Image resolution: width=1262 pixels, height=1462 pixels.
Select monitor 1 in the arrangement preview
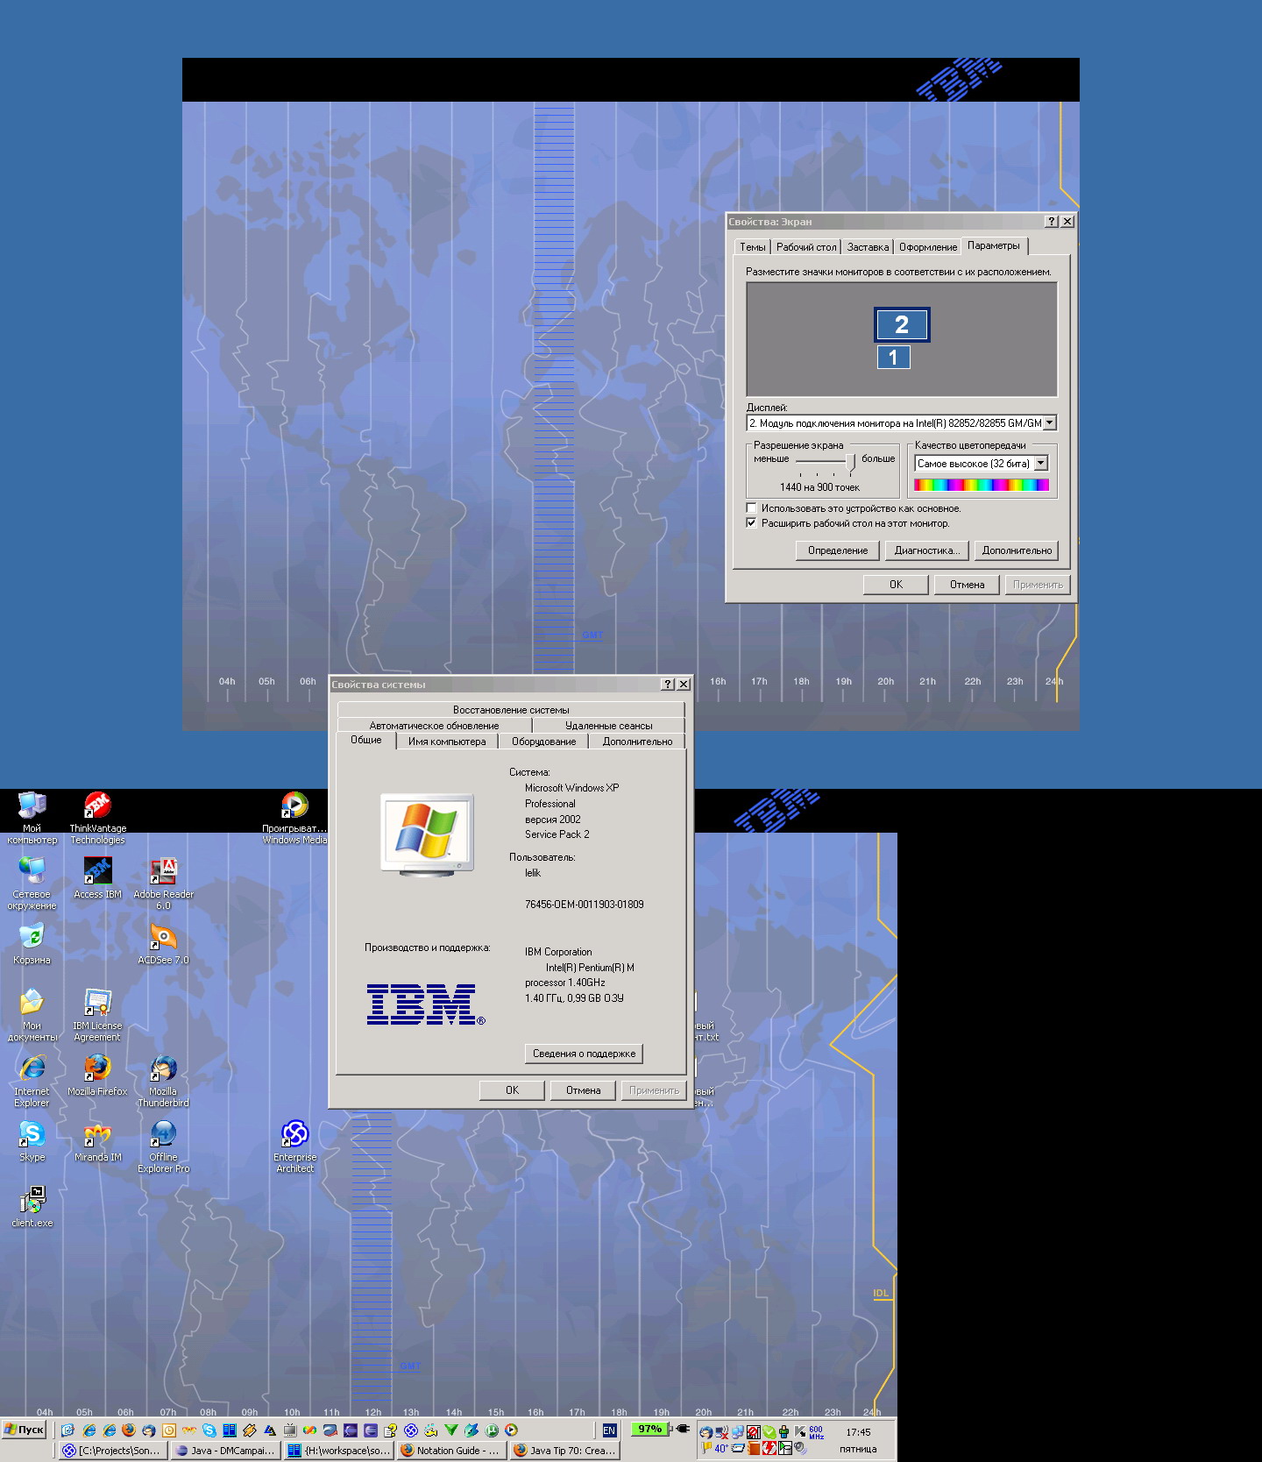(893, 358)
